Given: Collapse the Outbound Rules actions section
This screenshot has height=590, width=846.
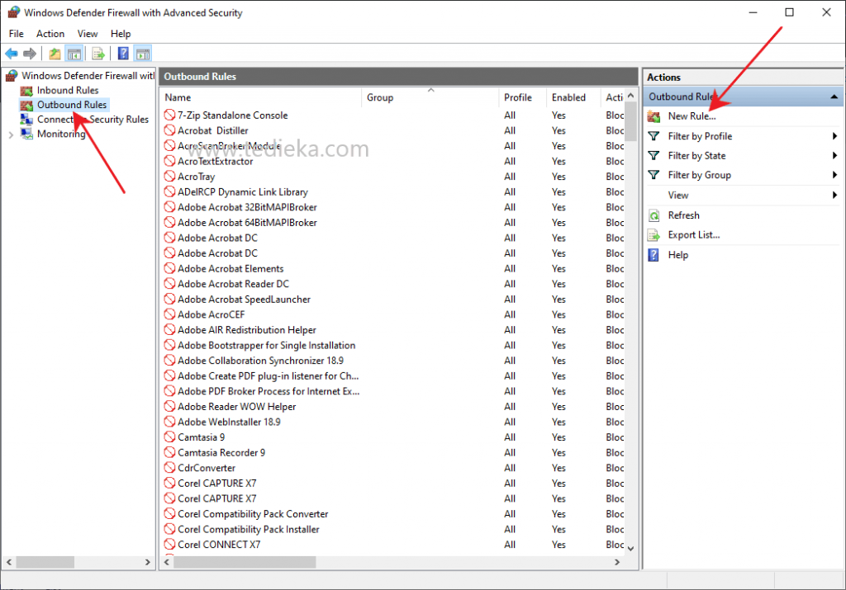Looking at the screenshot, I should point(834,97).
